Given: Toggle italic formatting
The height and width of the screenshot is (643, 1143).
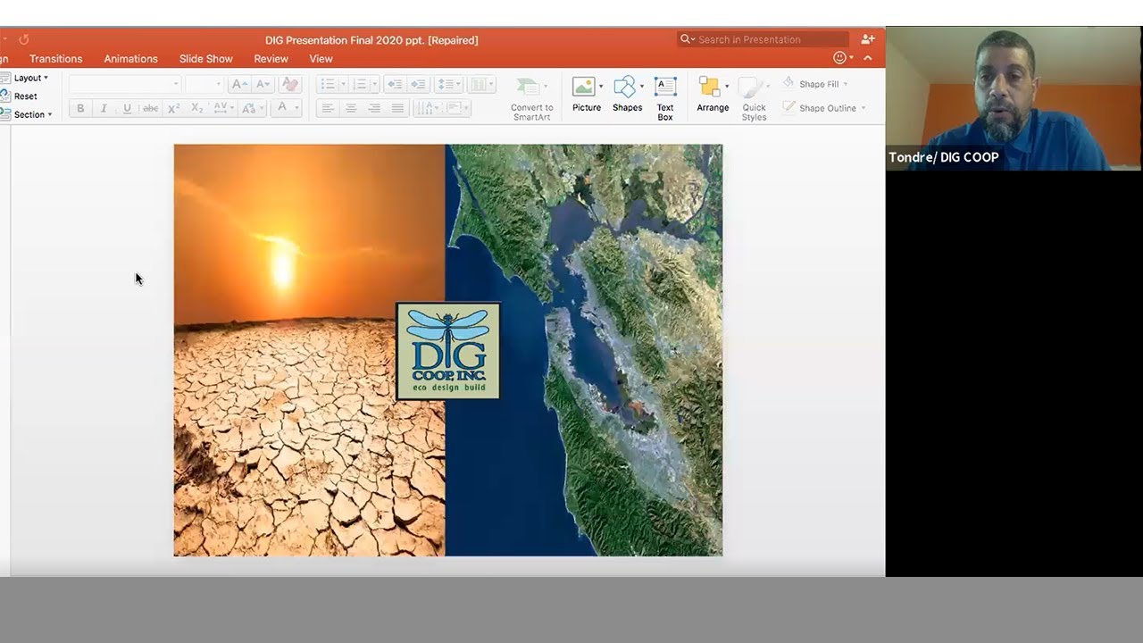Looking at the screenshot, I should (x=104, y=108).
